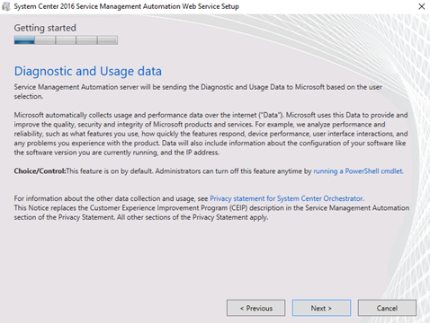Close the Setup window
The height and width of the screenshot is (323, 430).
pos(422,6)
